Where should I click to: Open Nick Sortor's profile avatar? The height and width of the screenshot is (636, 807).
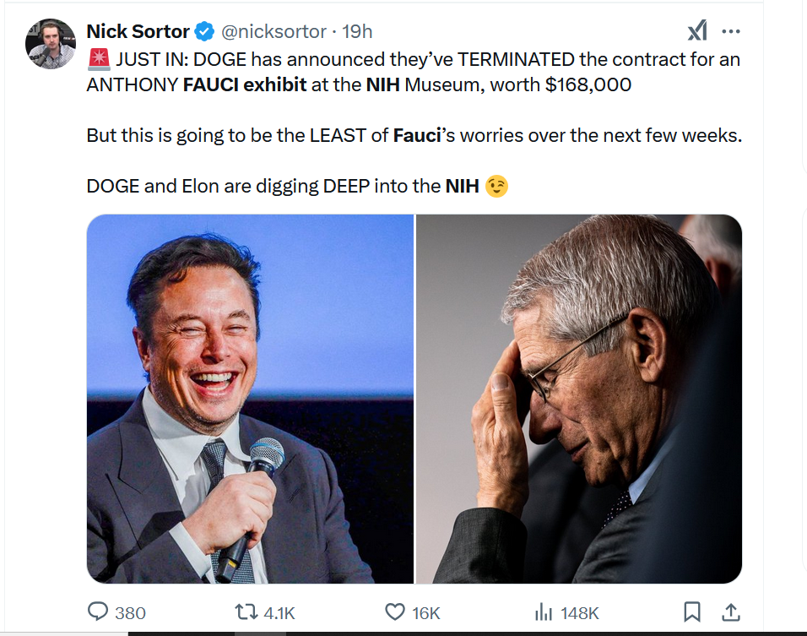(x=51, y=44)
